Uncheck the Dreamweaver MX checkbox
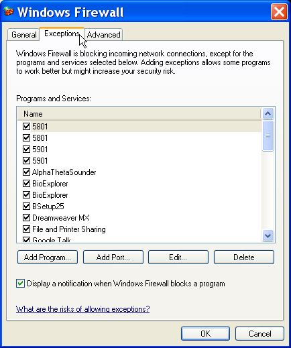This screenshot has height=348, width=291. point(26,217)
